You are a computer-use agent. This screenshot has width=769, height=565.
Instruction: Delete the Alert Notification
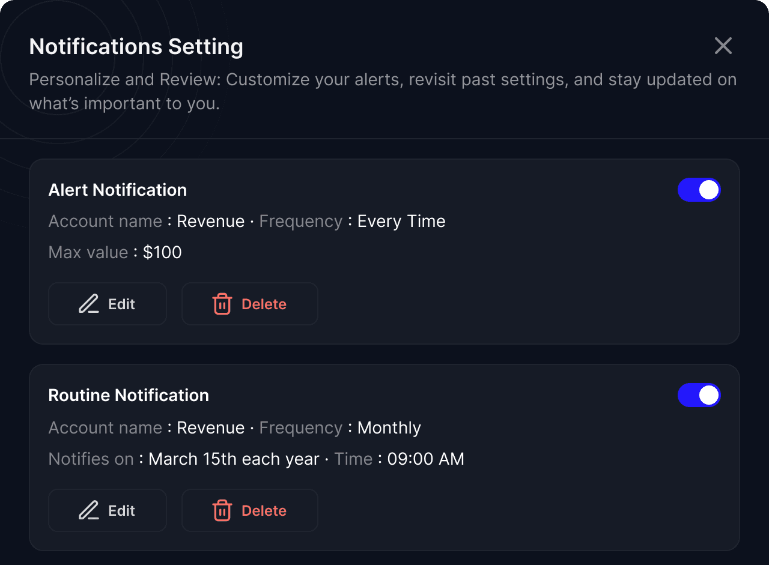250,304
